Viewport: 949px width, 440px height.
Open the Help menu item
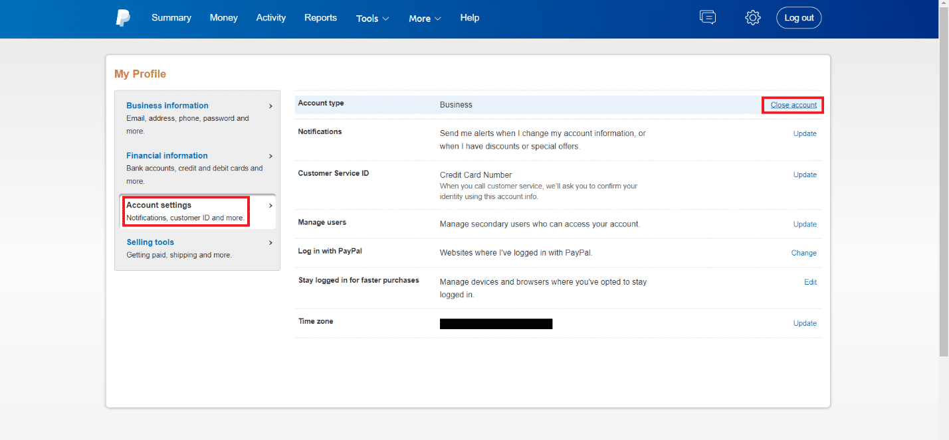(469, 18)
